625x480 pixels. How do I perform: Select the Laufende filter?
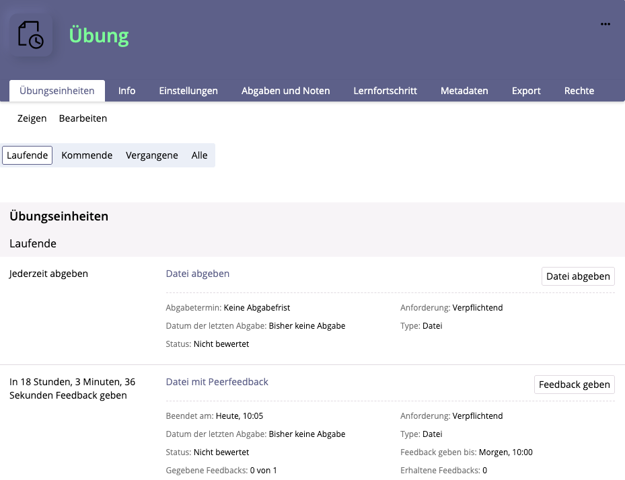click(x=28, y=155)
